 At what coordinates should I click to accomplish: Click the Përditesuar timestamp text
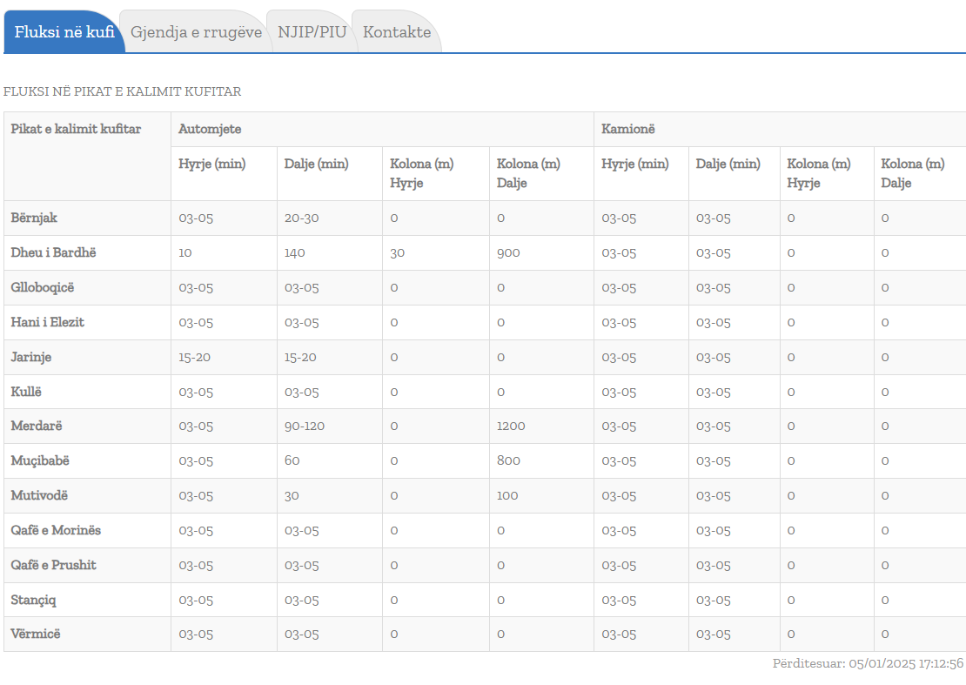point(868,663)
